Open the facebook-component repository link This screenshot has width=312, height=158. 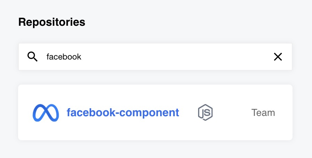click(123, 113)
